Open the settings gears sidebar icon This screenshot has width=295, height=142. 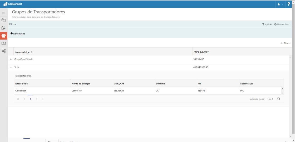(3, 51)
